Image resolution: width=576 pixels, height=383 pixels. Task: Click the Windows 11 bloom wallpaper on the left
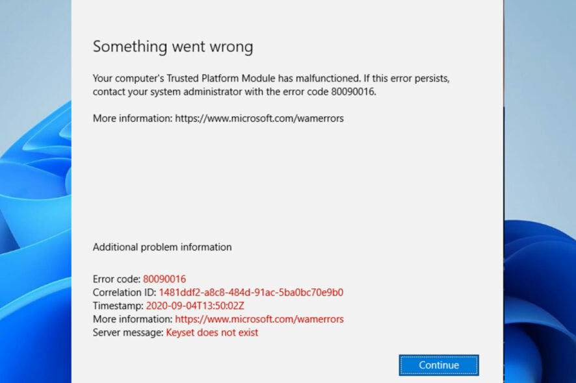[36, 195]
